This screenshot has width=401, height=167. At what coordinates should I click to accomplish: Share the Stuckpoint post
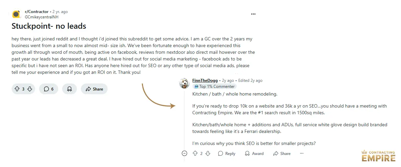(x=94, y=89)
